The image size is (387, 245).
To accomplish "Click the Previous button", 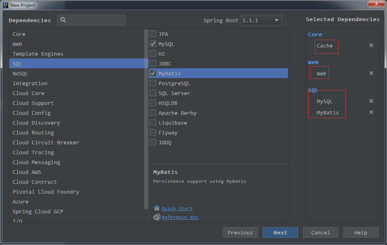I will click(240, 232).
